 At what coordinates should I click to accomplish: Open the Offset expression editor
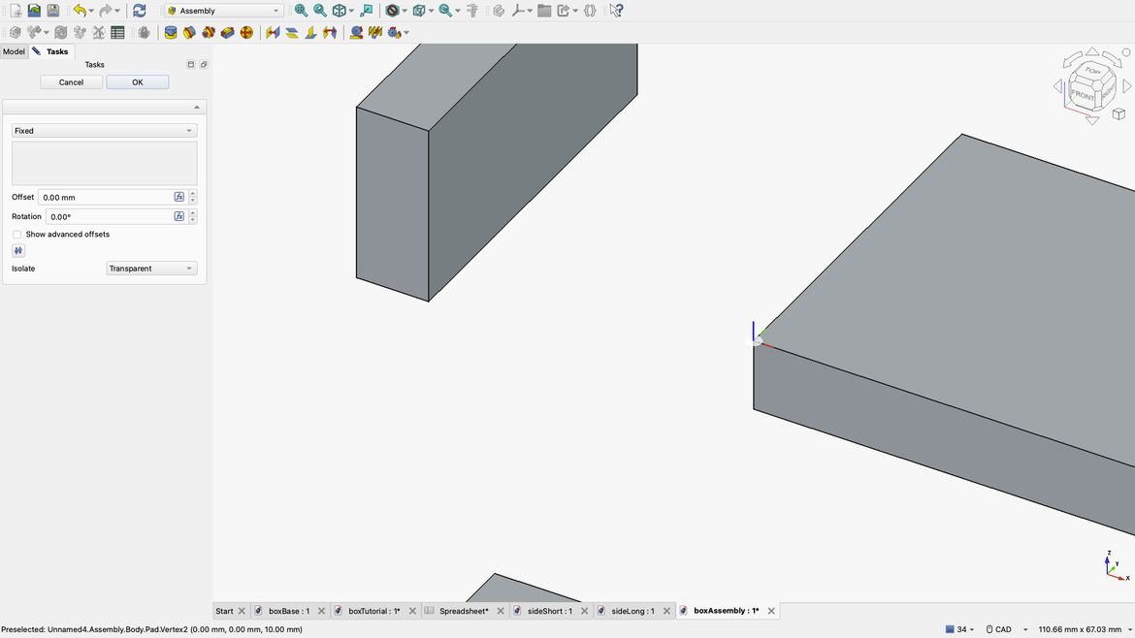coord(178,196)
